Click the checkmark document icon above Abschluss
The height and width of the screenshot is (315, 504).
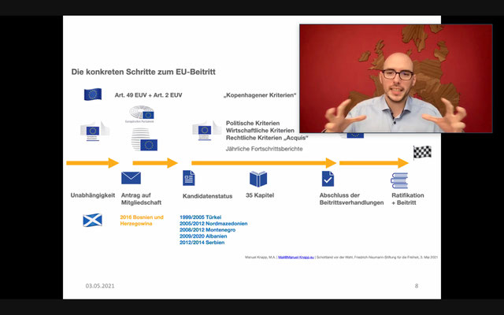[328, 179]
